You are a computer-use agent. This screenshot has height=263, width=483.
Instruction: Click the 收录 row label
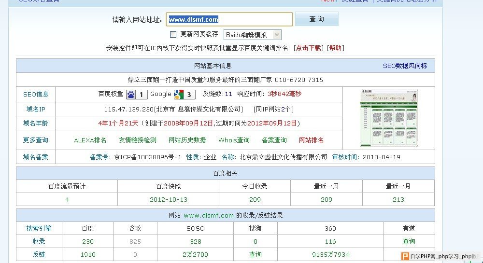tap(39, 242)
